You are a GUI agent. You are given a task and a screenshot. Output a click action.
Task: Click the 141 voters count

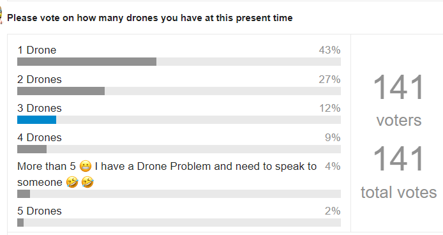[x=399, y=87]
